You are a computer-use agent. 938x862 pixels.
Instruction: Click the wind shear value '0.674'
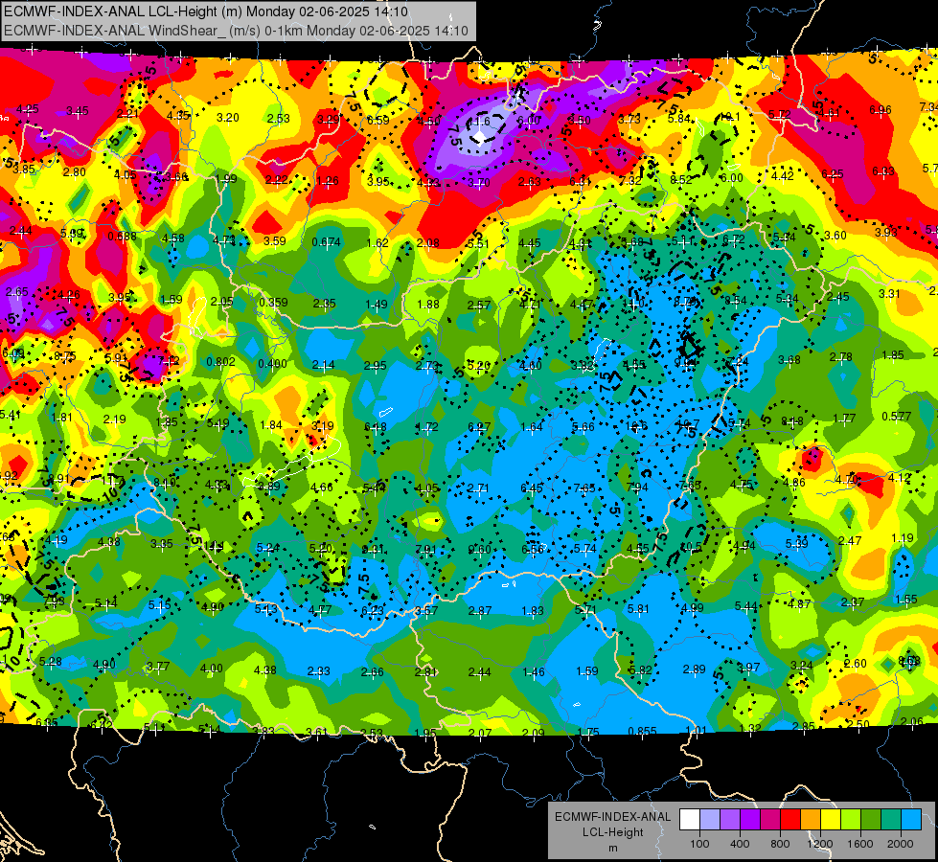(327, 242)
